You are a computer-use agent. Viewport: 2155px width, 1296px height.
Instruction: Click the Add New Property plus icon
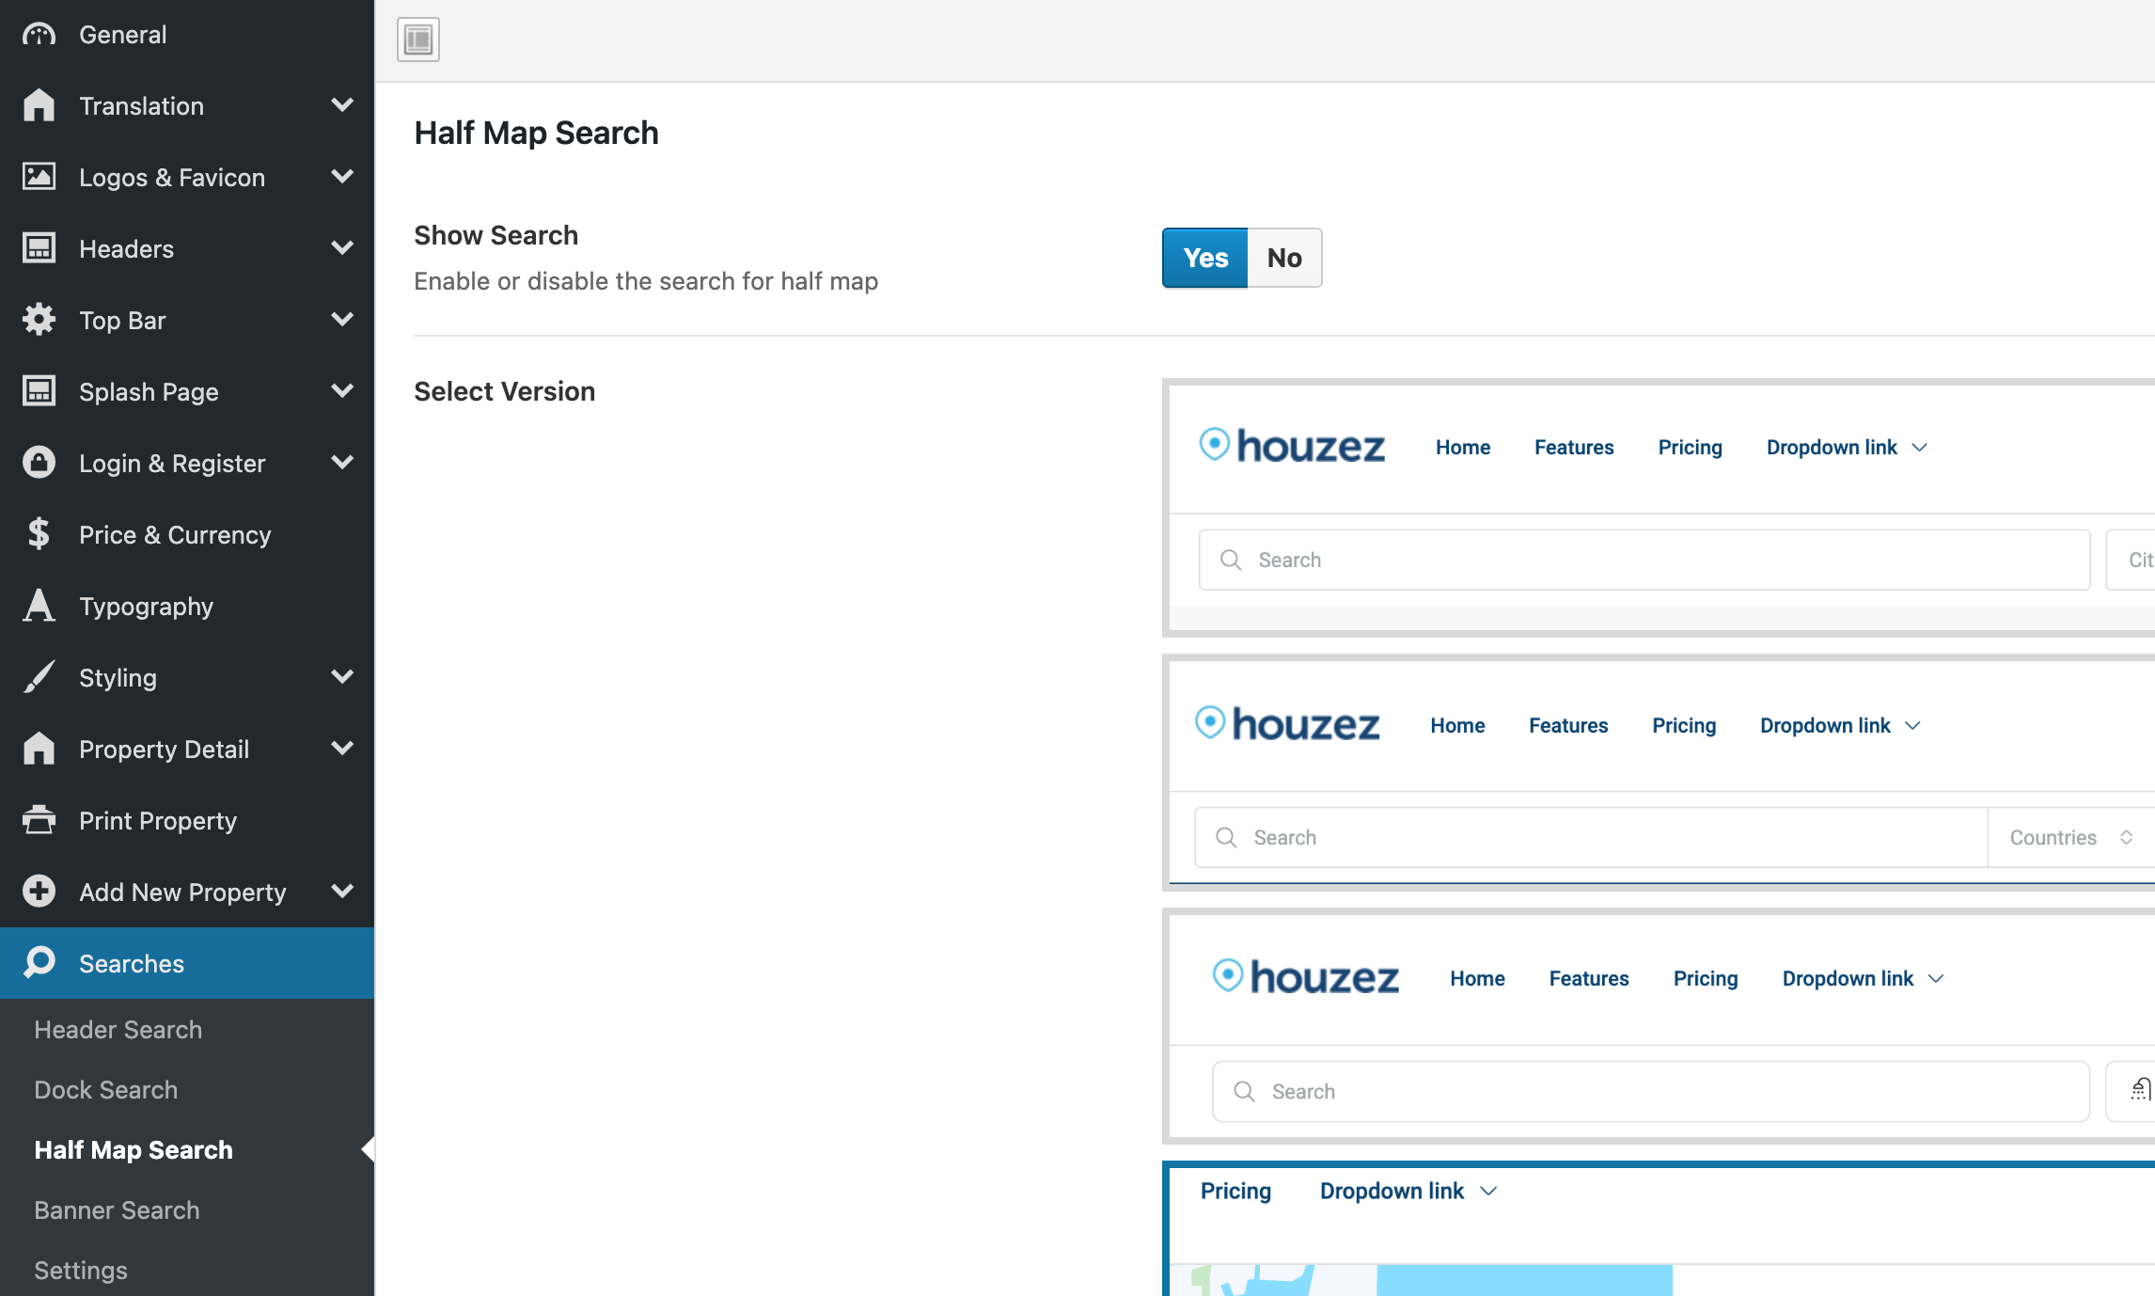click(39, 891)
